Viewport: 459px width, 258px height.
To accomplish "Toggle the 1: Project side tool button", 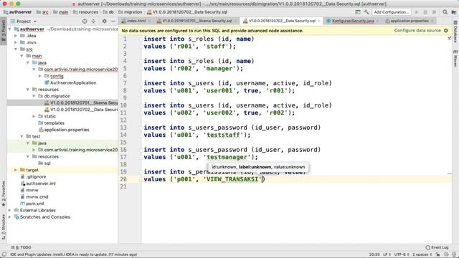I will coord(3,30).
